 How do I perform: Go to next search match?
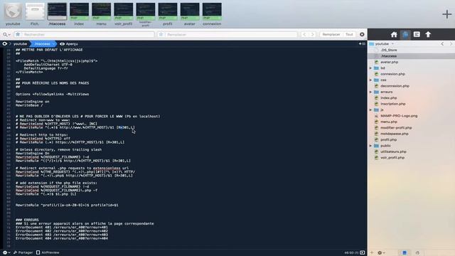313,34
